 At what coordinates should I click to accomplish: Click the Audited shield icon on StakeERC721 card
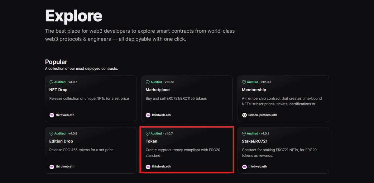click(x=244, y=134)
